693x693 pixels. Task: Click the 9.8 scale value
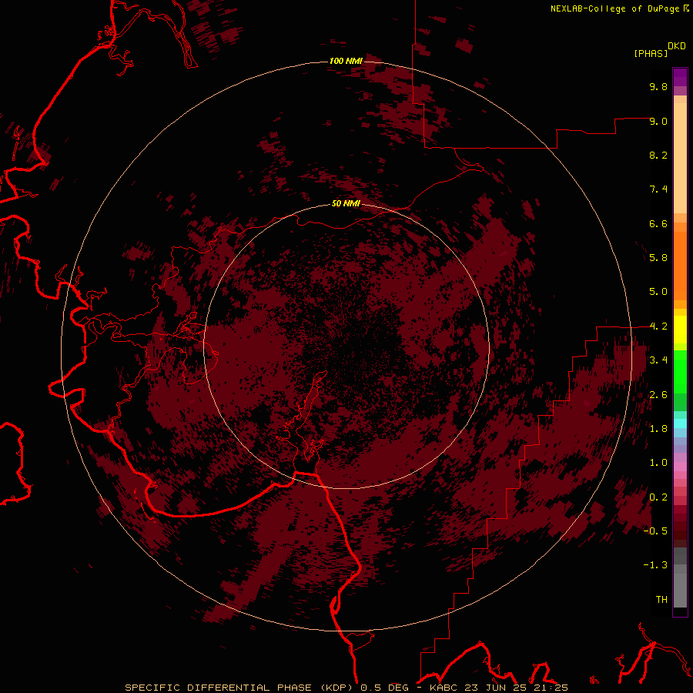tap(658, 86)
